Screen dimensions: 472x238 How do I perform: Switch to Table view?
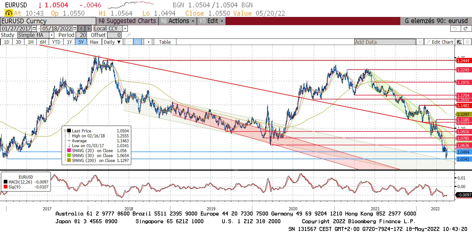pos(165,42)
